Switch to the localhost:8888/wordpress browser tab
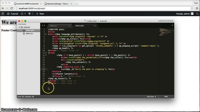 coord(28,4)
